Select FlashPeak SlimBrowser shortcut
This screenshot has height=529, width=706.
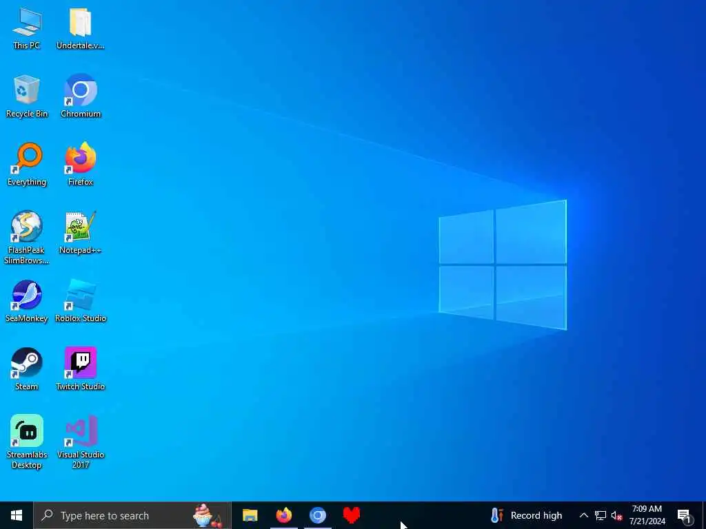click(x=27, y=238)
